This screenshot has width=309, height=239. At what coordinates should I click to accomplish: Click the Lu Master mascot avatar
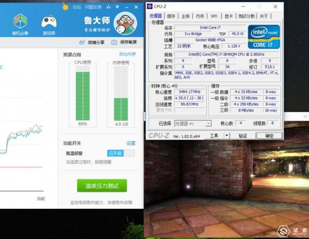point(125,24)
